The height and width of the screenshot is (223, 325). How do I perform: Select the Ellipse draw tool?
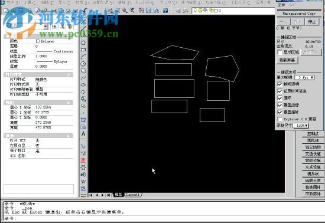click(83, 85)
